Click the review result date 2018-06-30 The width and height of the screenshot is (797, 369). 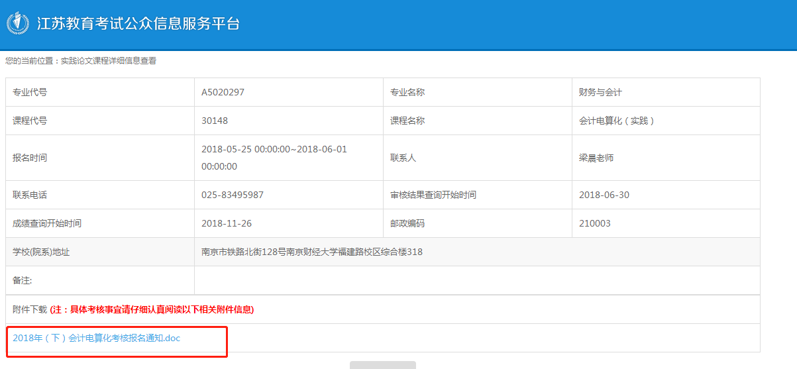[x=604, y=195]
